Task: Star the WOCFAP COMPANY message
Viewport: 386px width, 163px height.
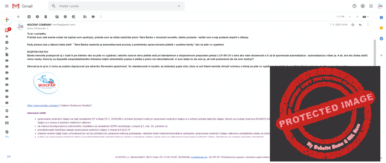Action: (x=353, y=25)
